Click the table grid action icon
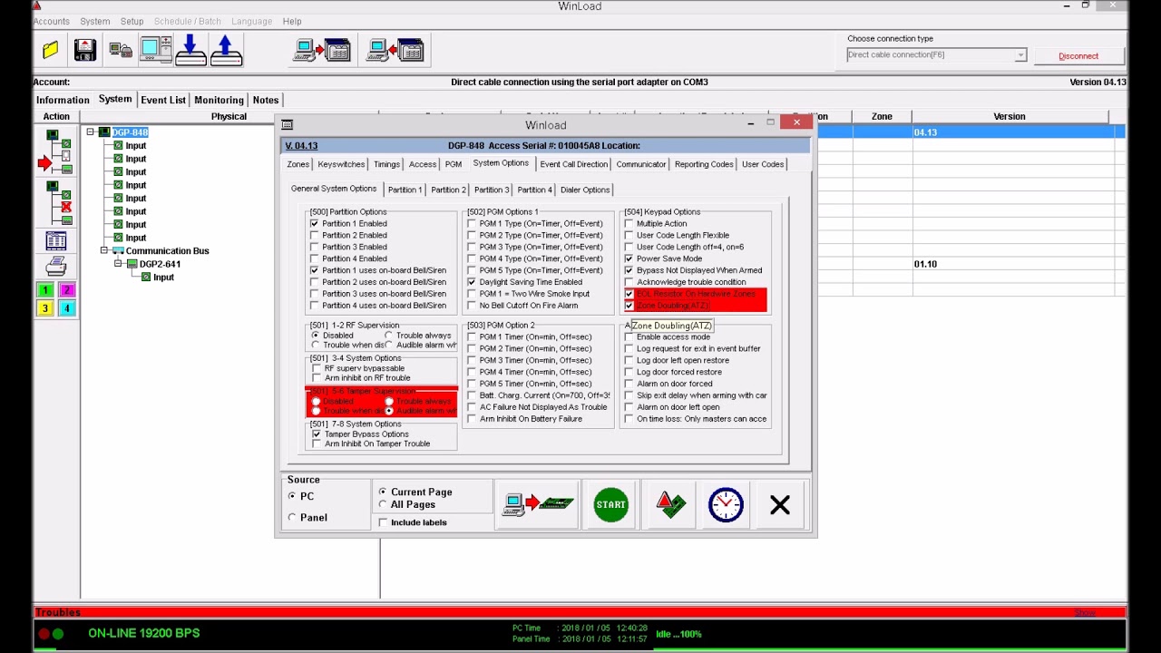This screenshot has width=1161, height=653. pyautogui.click(x=56, y=241)
